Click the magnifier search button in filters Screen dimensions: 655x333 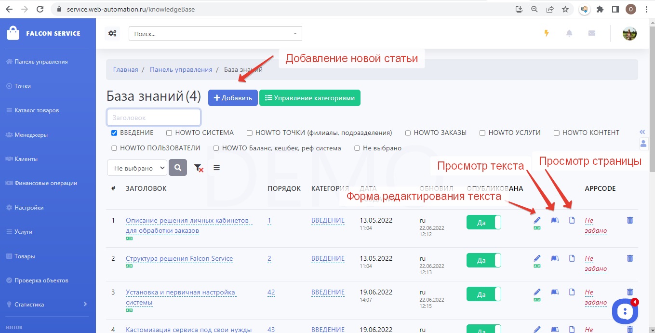coord(178,168)
